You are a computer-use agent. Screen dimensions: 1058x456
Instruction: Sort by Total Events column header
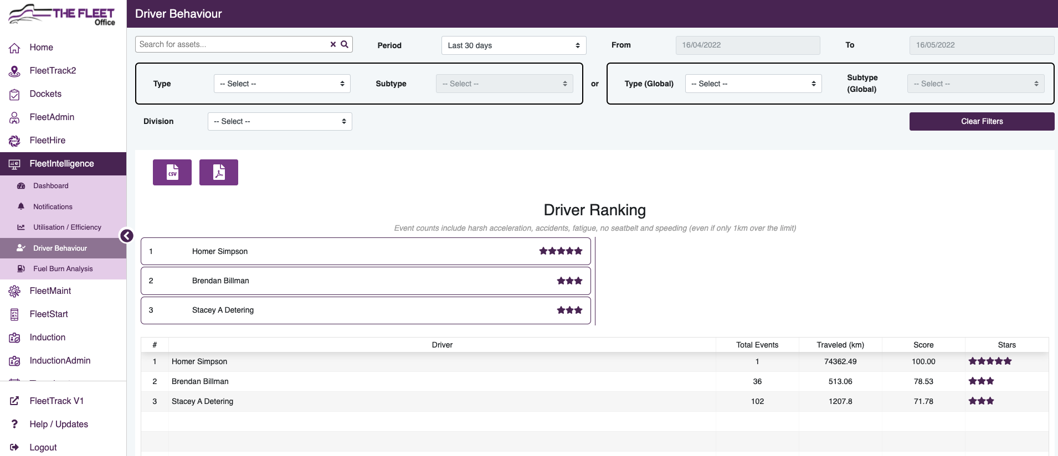point(757,345)
